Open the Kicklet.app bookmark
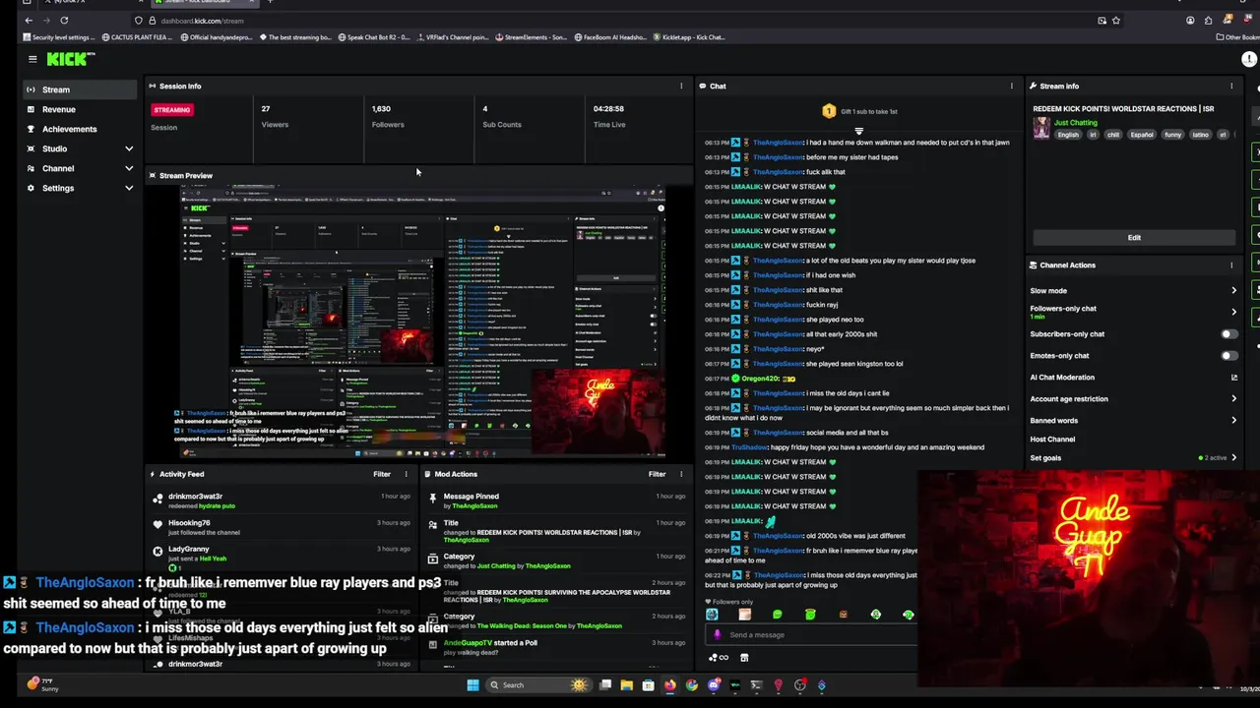This screenshot has height=708, width=1260. 689,37
